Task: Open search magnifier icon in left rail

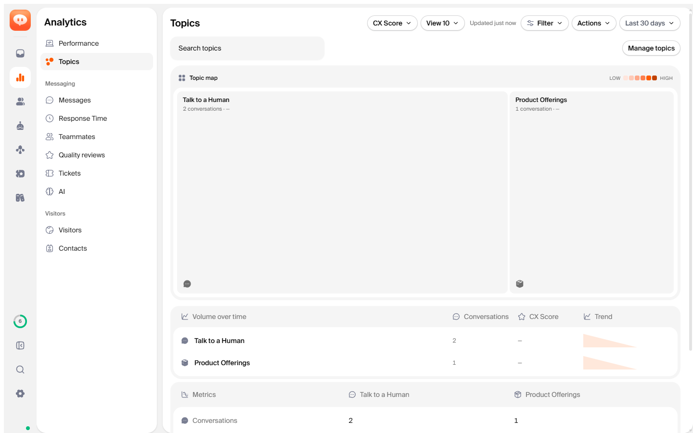Action: [x=20, y=369]
